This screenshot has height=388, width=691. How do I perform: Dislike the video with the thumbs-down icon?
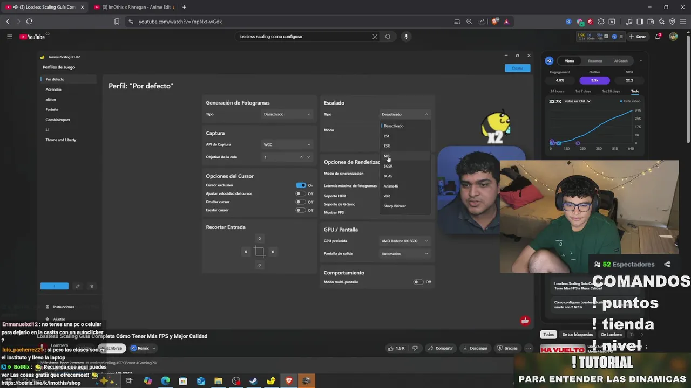415,348
